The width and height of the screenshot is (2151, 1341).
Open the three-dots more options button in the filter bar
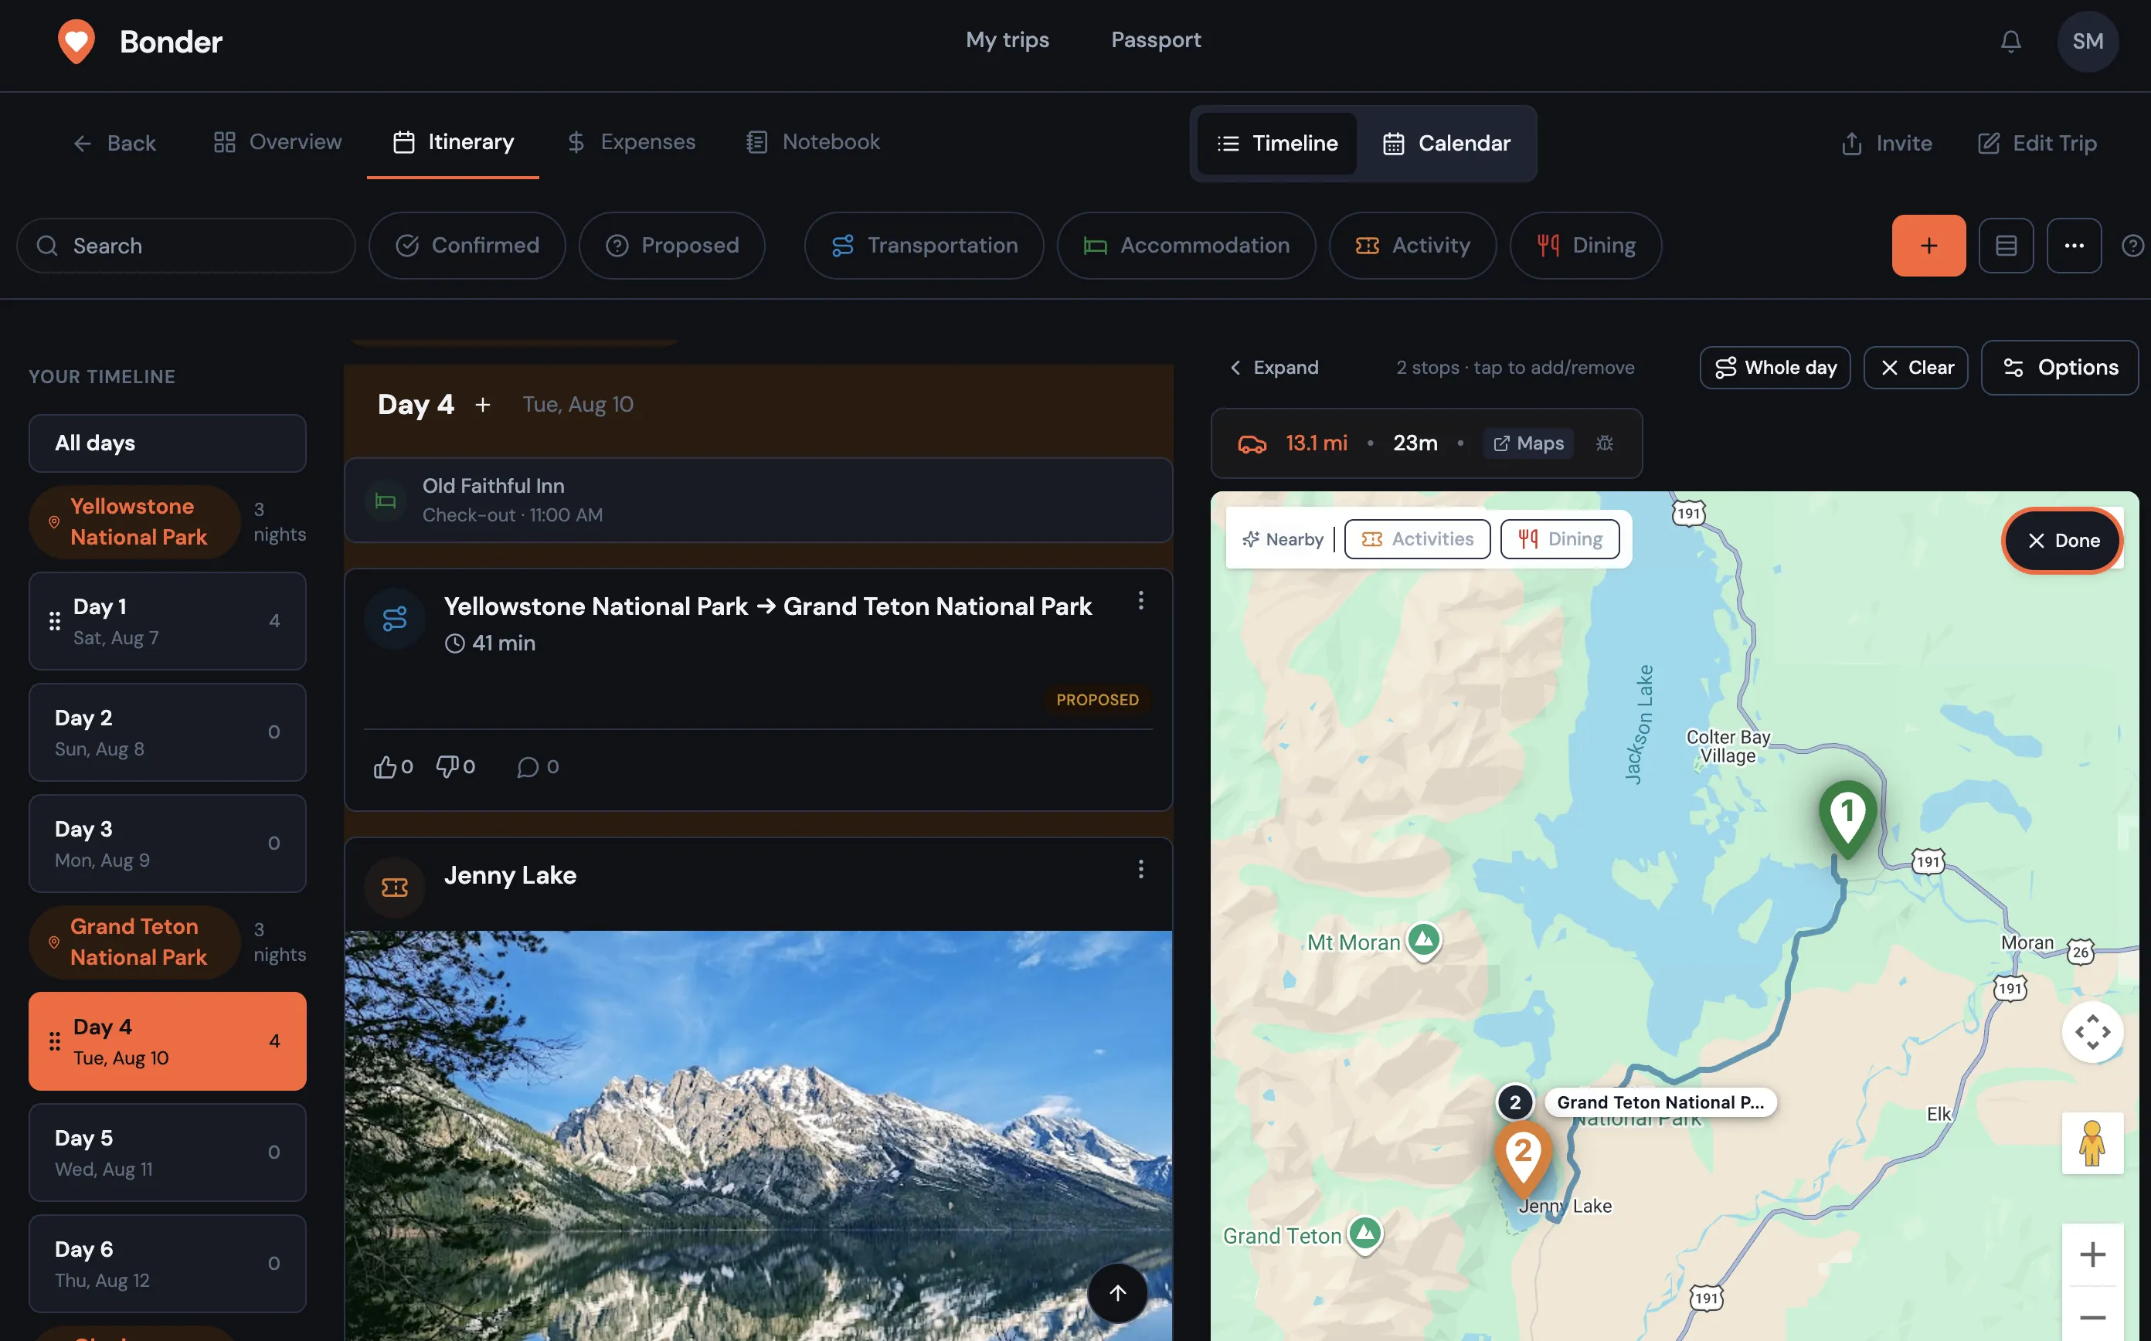(x=2074, y=246)
